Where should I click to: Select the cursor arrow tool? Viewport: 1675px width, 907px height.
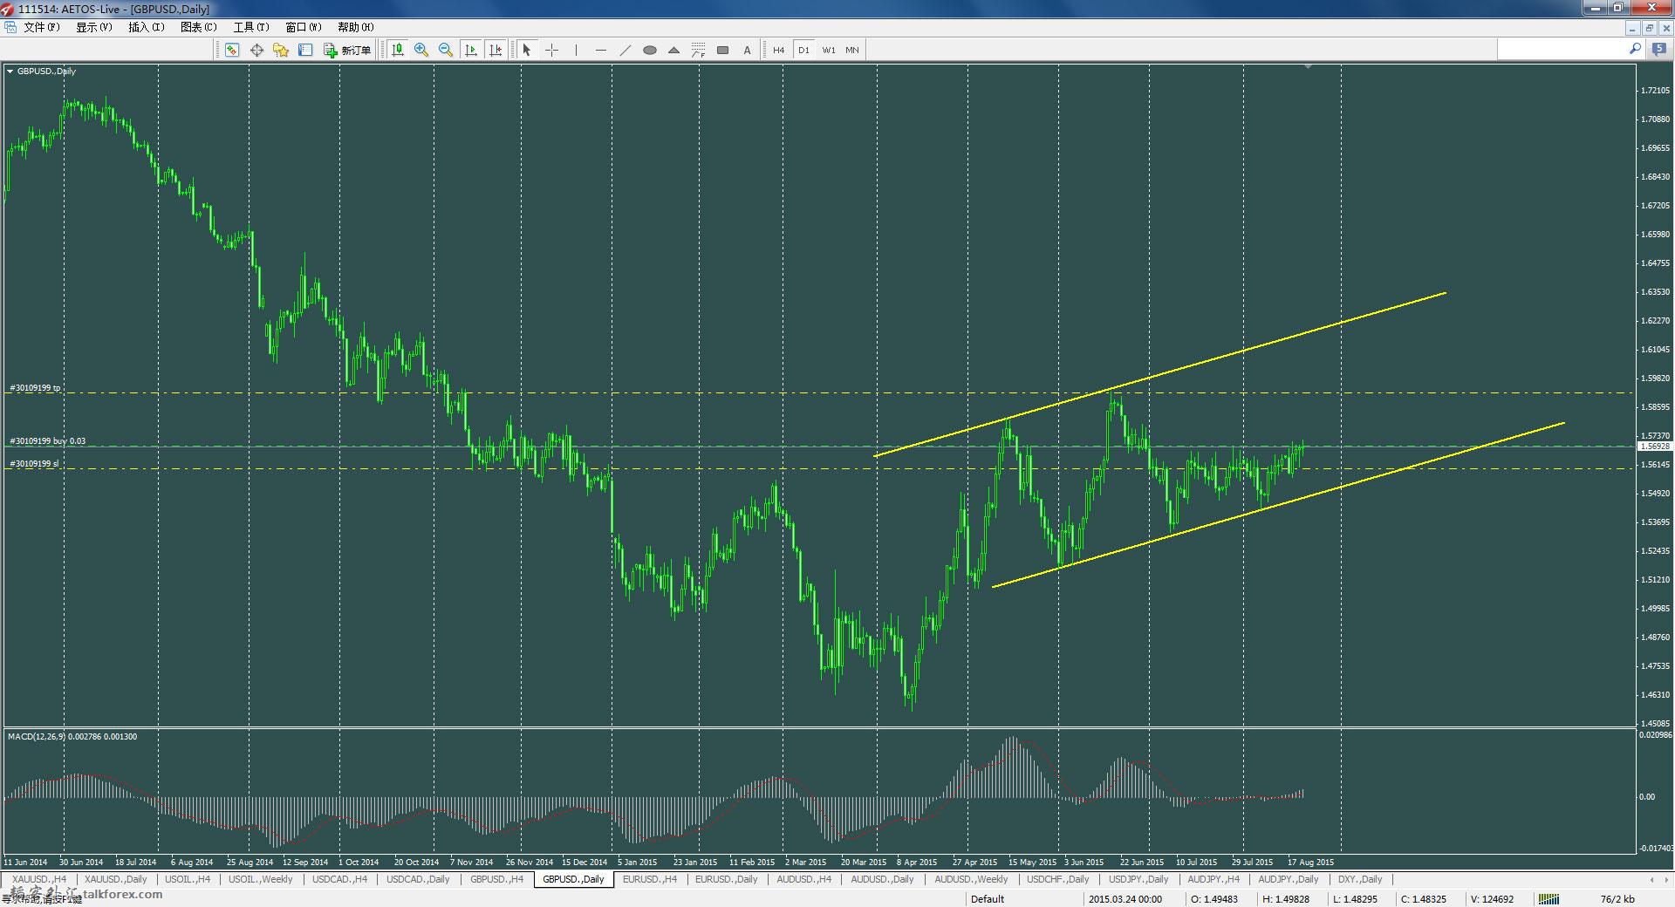[x=527, y=50]
